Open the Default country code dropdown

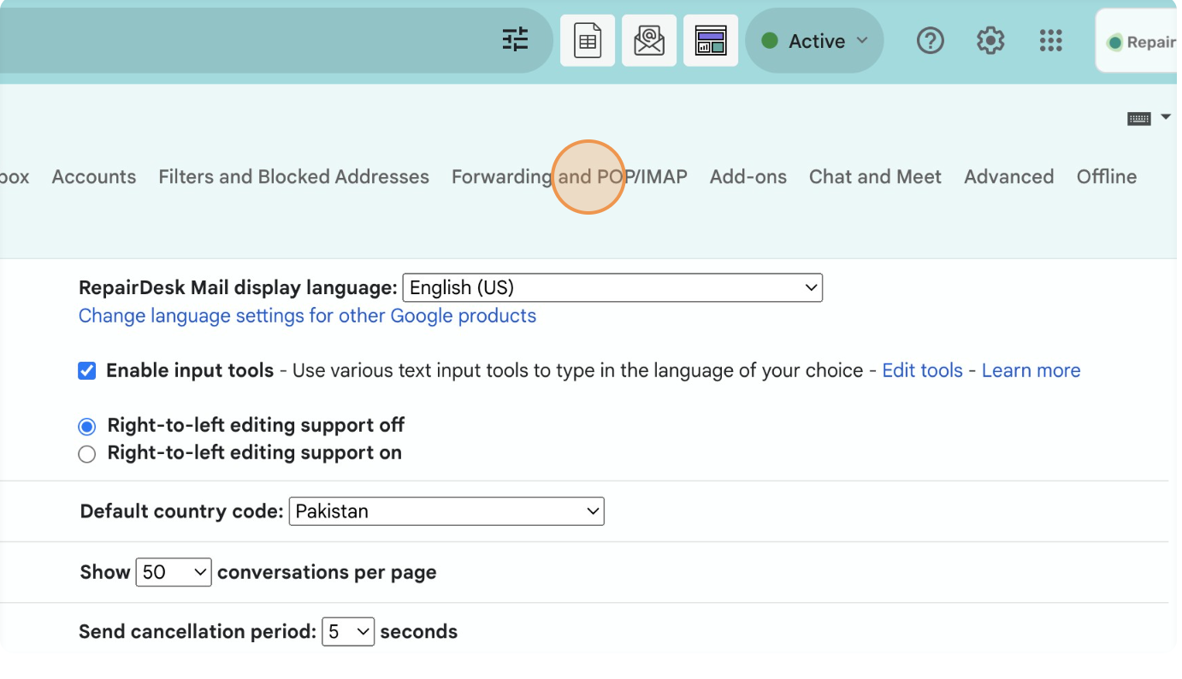446,511
